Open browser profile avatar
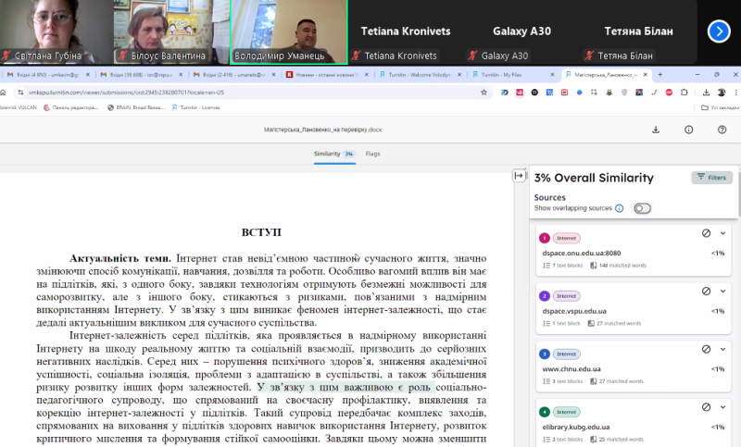This screenshot has height=447, width=741. (x=722, y=93)
